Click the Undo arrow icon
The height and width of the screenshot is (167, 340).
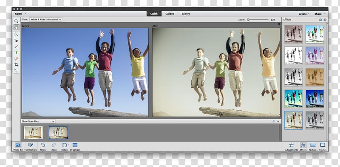(x=43, y=145)
